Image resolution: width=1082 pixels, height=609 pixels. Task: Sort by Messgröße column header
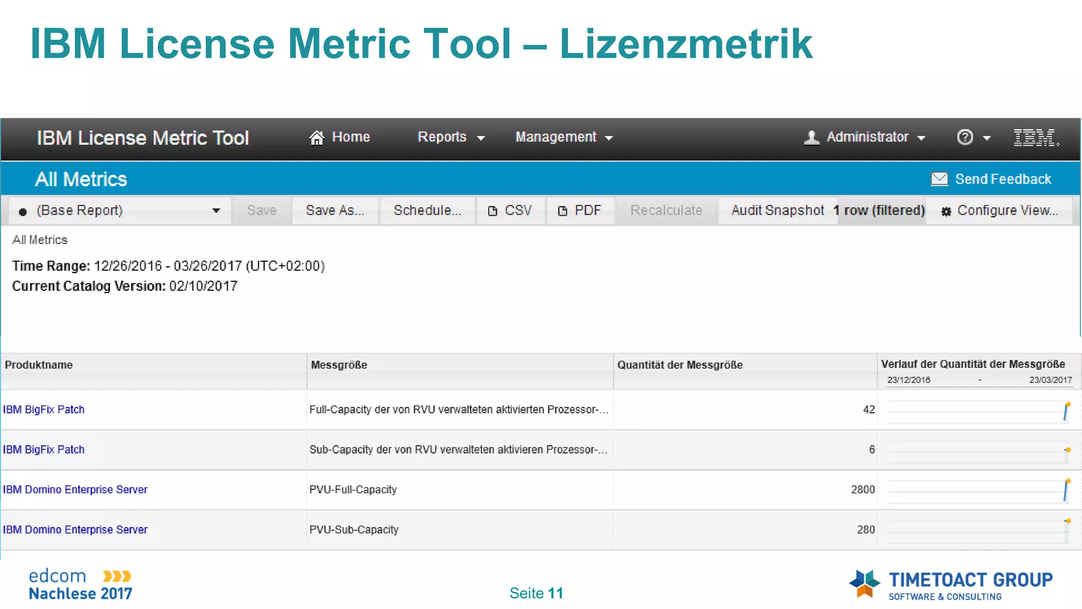point(460,371)
